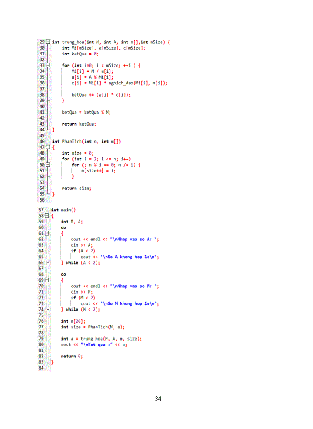The height and width of the screenshot is (429, 313).
Task: Select line number 84 in the gutter
Action: click(41, 368)
